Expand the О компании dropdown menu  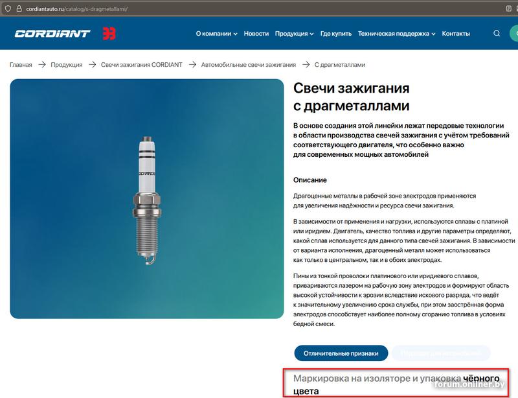[x=216, y=34]
